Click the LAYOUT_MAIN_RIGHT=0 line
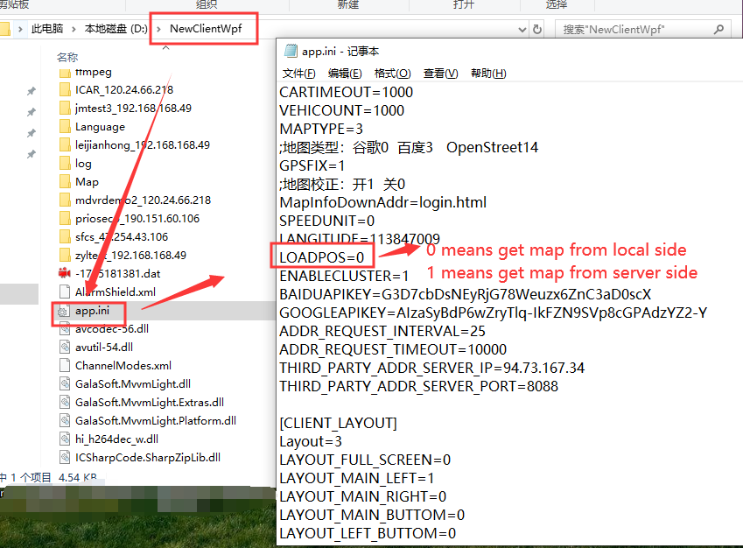The image size is (743, 548). 362,496
